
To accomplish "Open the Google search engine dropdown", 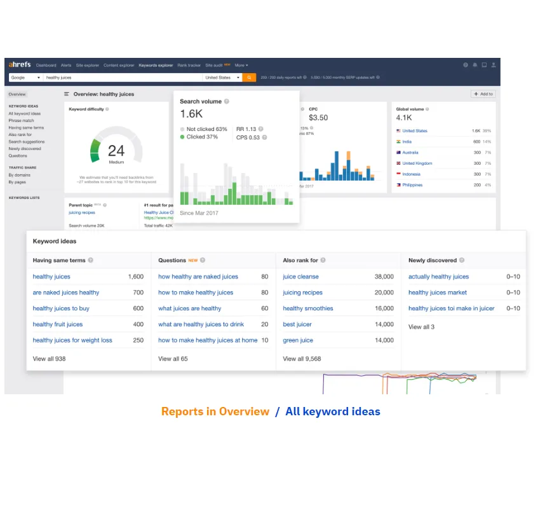I will coord(25,78).
